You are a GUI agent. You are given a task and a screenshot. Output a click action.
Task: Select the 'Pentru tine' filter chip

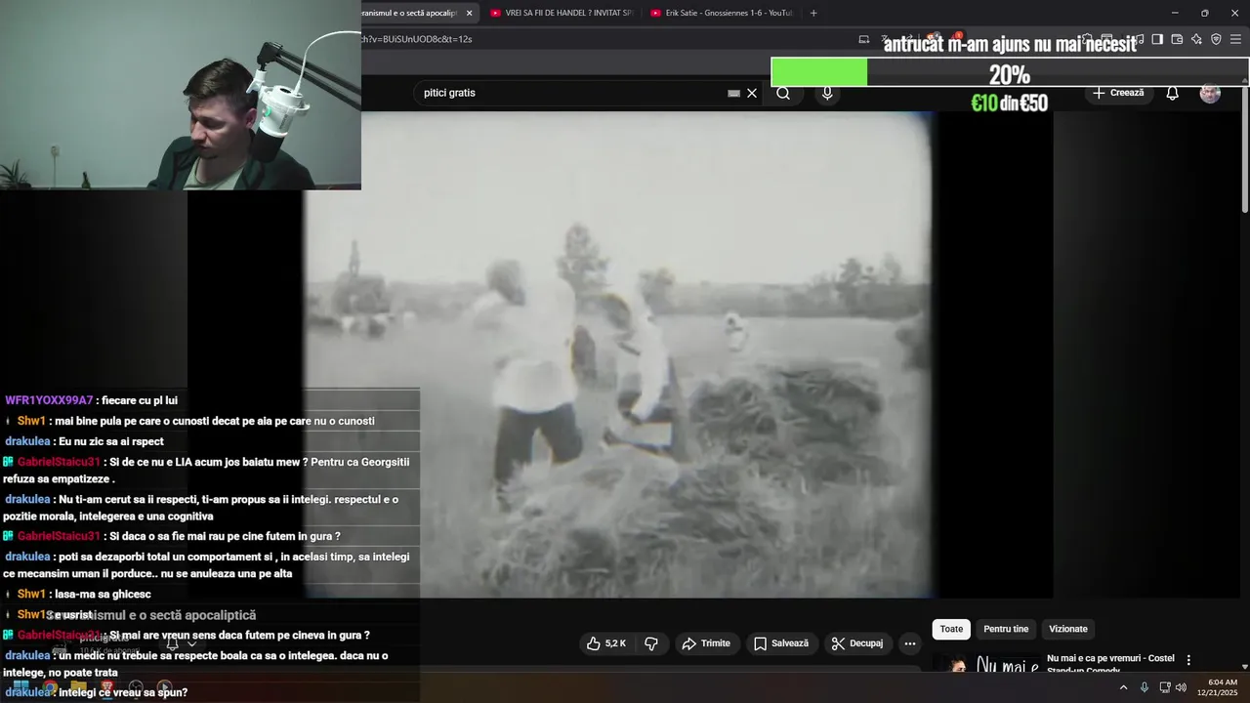(x=1006, y=629)
